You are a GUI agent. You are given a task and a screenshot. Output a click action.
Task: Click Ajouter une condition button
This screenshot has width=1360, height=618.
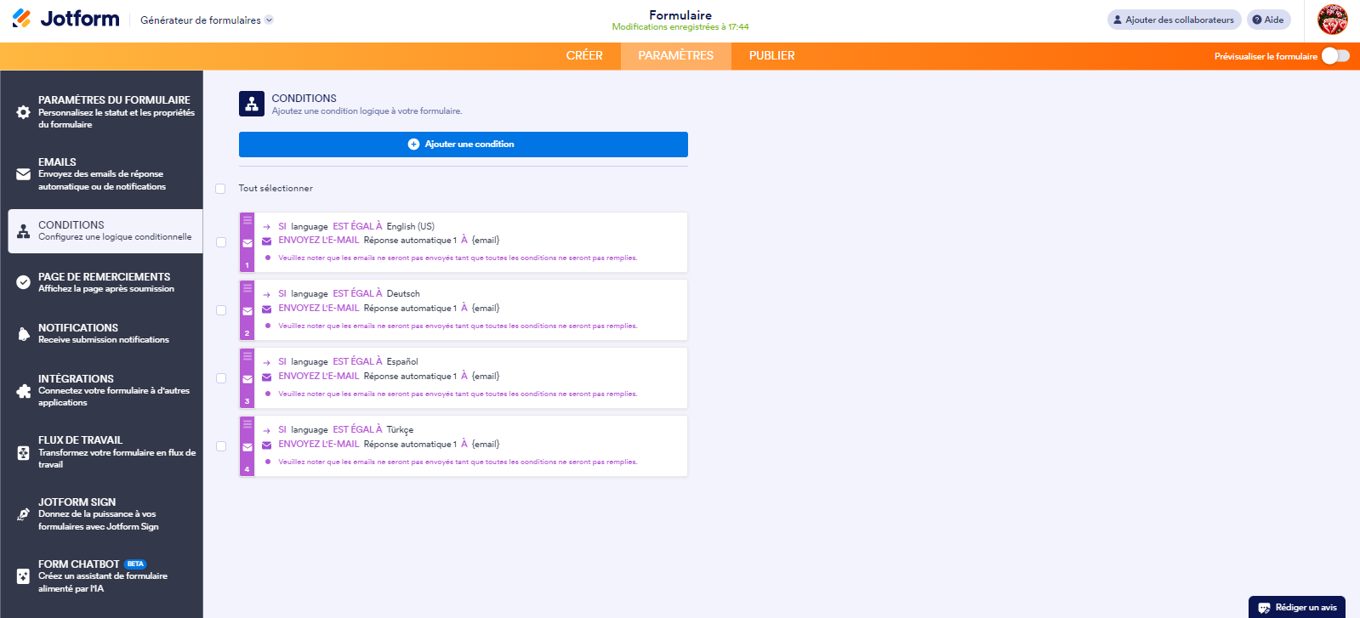click(x=464, y=145)
